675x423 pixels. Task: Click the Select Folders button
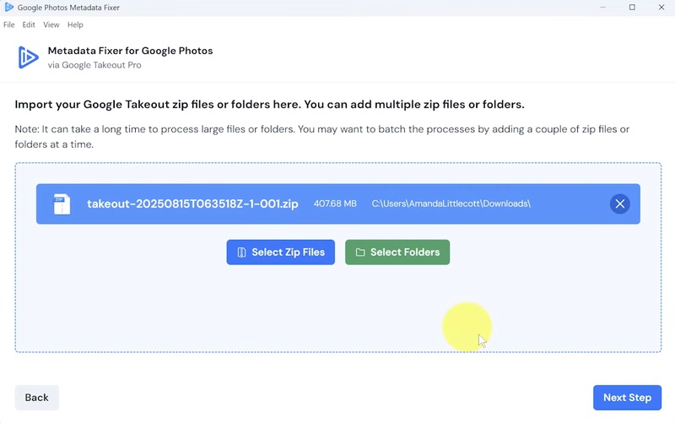click(397, 252)
